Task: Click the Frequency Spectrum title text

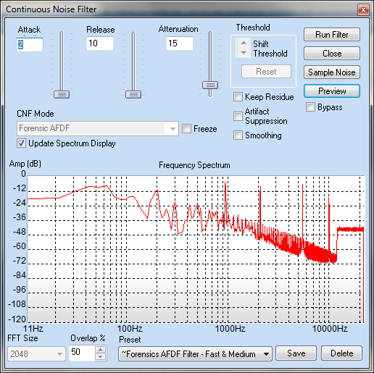Action: [x=194, y=165]
